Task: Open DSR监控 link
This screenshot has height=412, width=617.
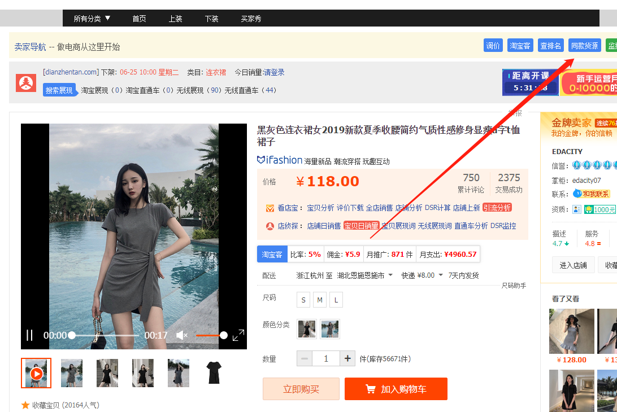Action: pos(503,226)
